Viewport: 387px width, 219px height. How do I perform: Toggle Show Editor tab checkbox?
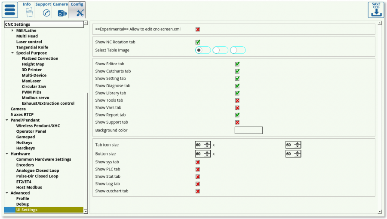point(237,64)
